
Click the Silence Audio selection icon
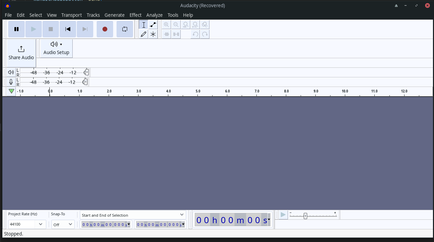[x=176, y=34]
